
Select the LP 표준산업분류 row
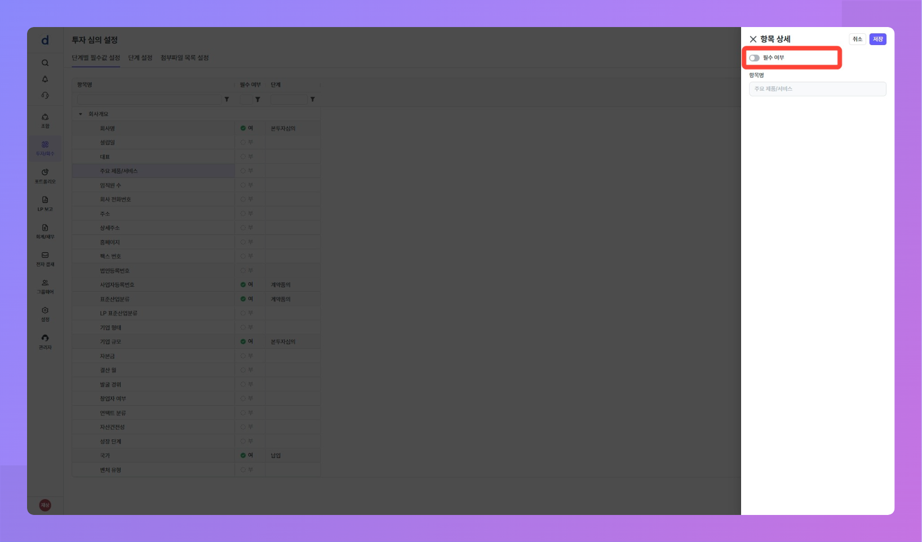coord(196,313)
